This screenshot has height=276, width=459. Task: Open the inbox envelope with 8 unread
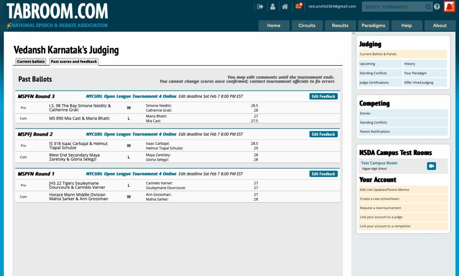[298, 6]
